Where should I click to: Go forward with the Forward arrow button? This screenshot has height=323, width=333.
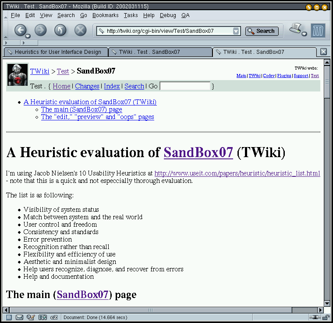[40, 30]
